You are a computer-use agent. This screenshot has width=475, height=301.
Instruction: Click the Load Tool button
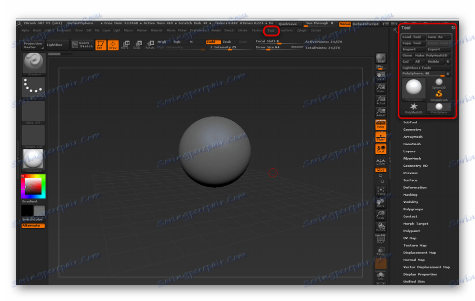[414, 37]
